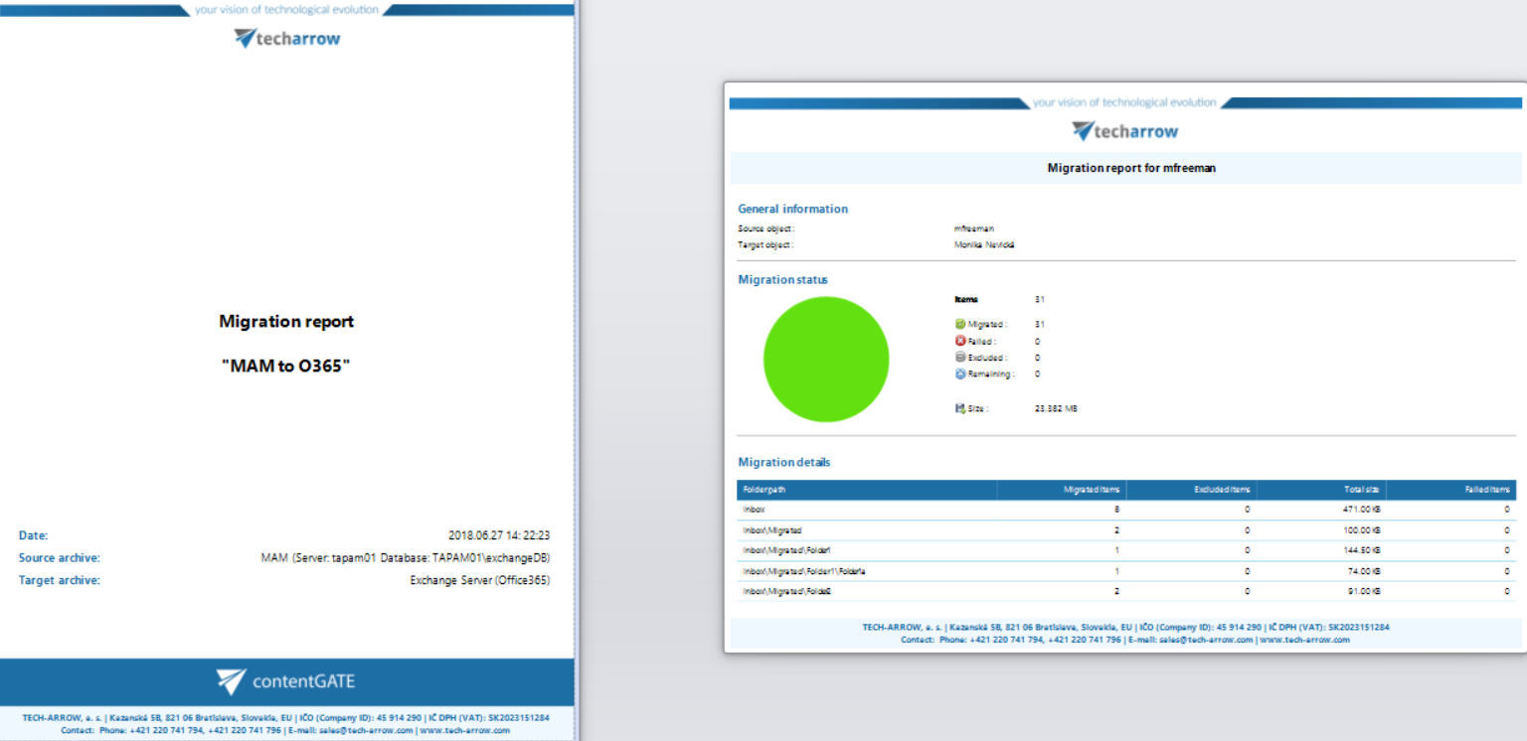
Task: Click the 'Migrated :' status label
Action: click(x=988, y=324)
